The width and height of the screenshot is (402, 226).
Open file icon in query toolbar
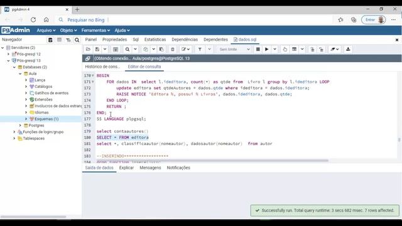point(88,49)
